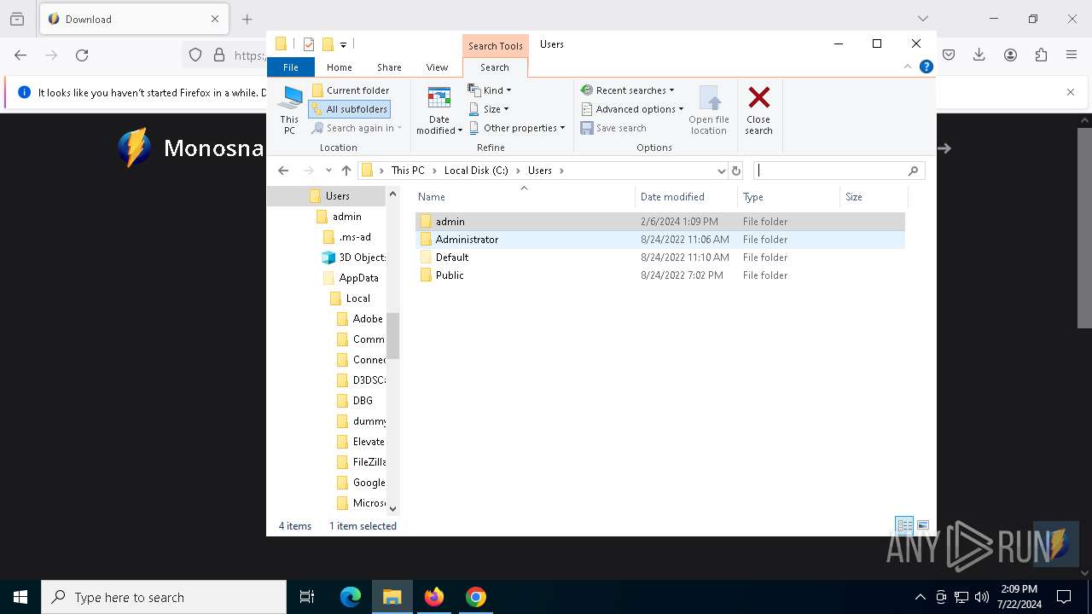
Task: Click the Search Tools contextual tab
Action: click(496, 46)
